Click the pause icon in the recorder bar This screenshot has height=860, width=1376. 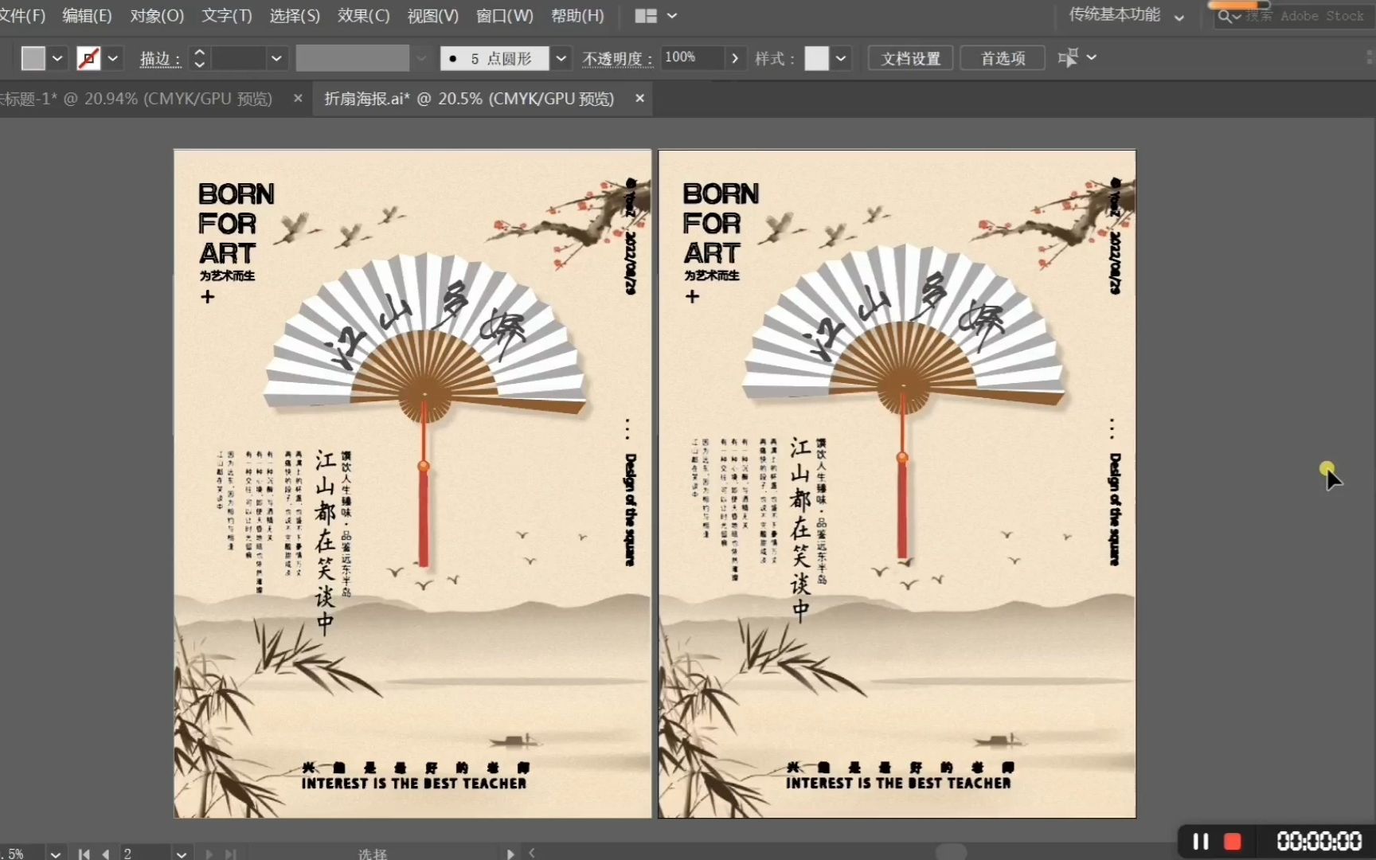tap(1199, 841)
